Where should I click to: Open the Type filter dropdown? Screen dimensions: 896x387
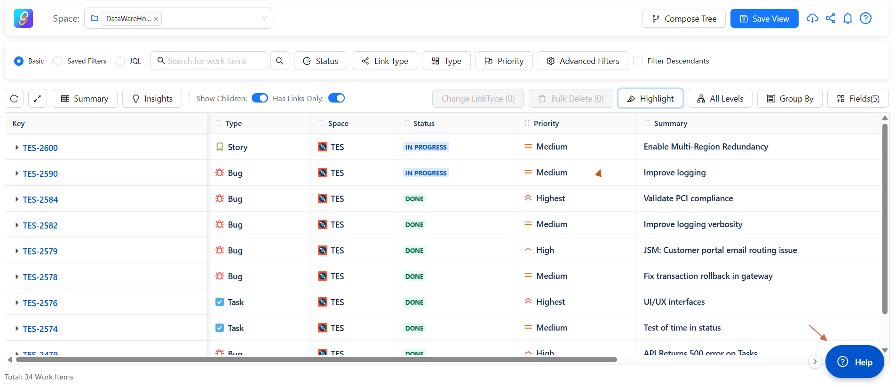point(446,61)
